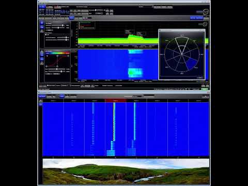Viewport: 248px width, 186px height.
Task: Click the bottom icon beside waterfall settings panel
Action: click(x=42, y=63)
